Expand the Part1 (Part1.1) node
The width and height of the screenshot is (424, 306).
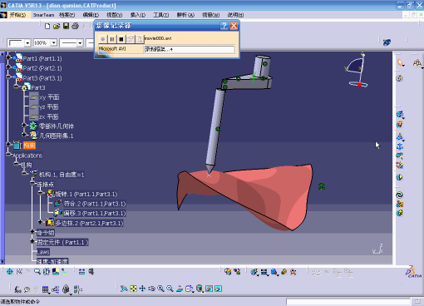[x=8, y=57]
